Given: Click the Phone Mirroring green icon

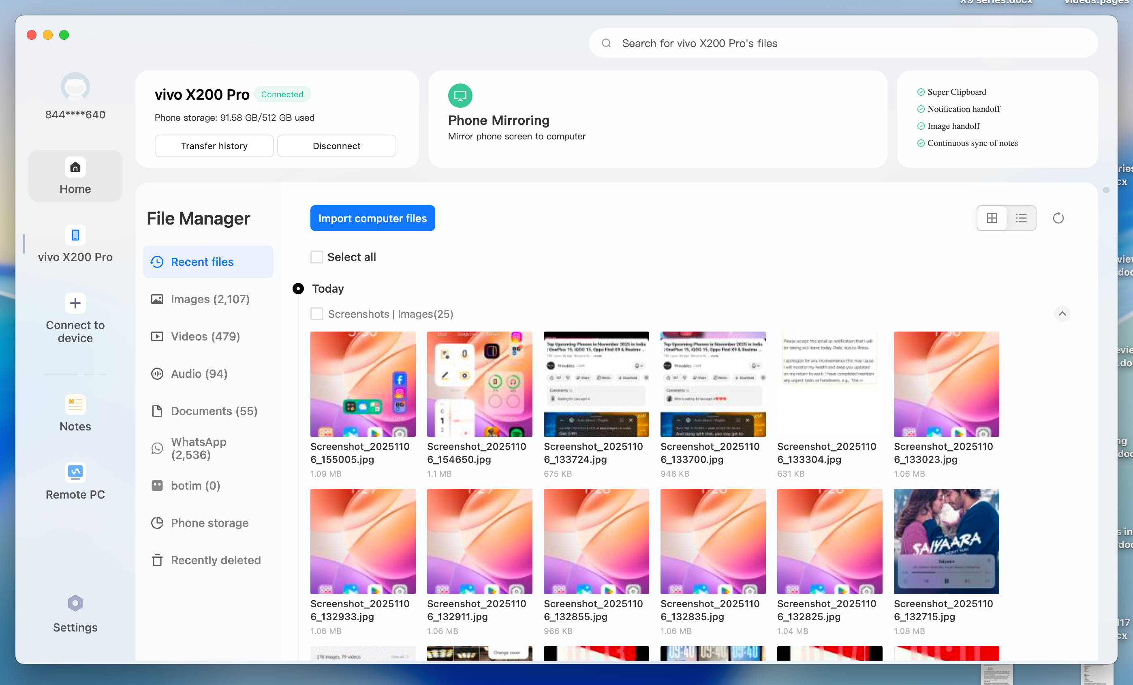Looking at the screenshot, I should 460,95.
